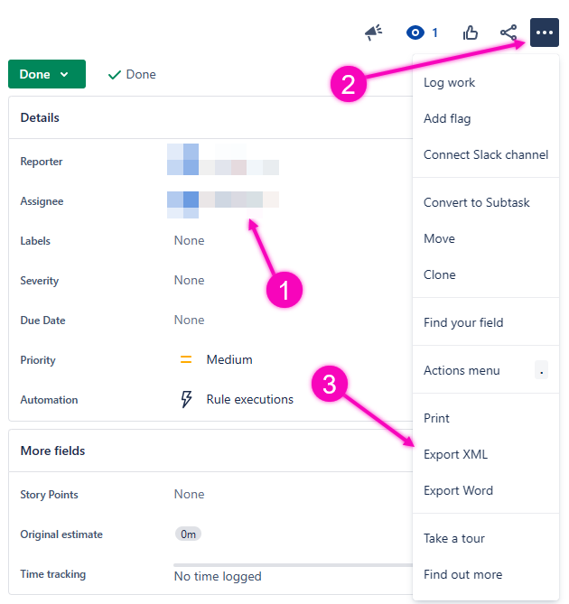Click the Labels None field
Screen dimensions: 569x604
point(190,241)
